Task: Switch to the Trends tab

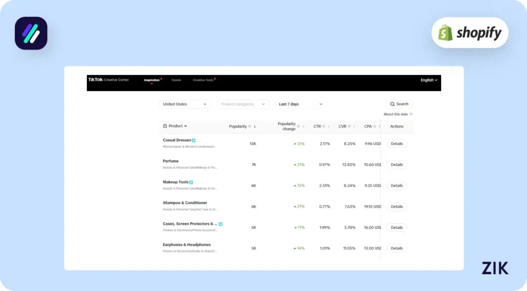Action: [176, 80]
